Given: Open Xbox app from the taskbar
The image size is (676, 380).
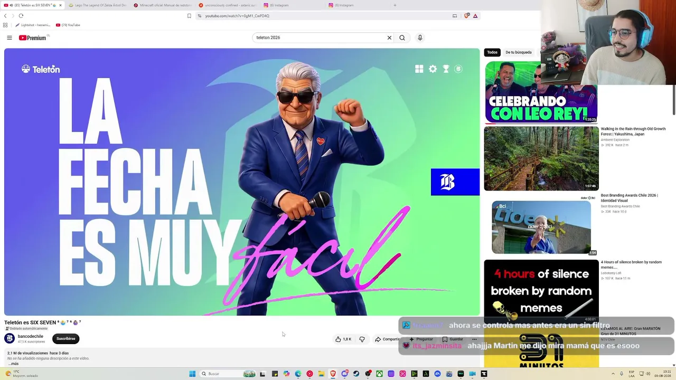Looking at the screenshot, I should (379, 374).
